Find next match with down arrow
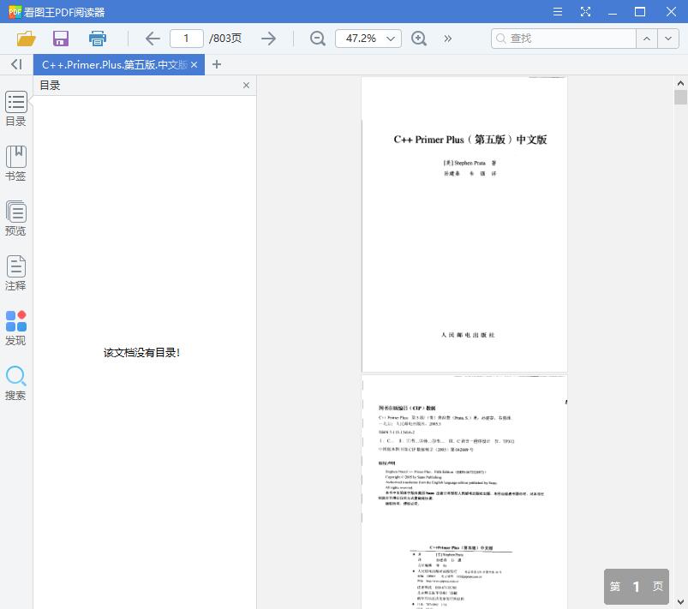This screenshot has width=688, height=609. [667, 39]
